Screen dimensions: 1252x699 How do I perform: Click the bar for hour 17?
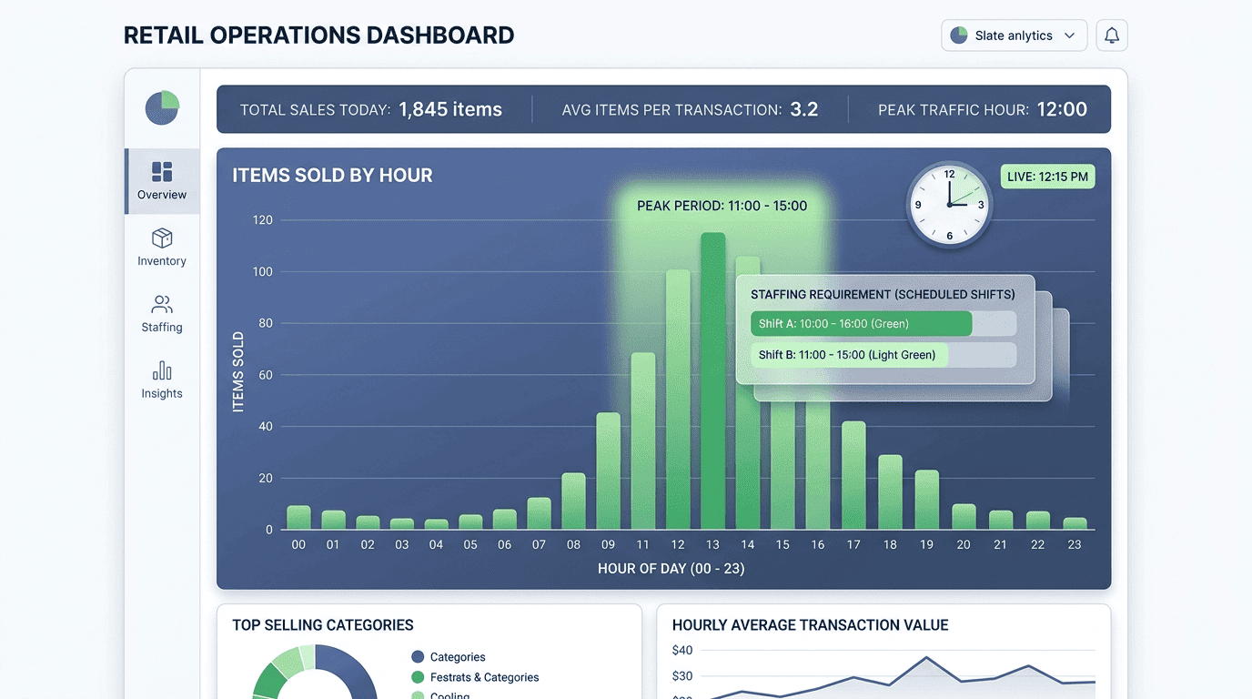pos(853,475)
